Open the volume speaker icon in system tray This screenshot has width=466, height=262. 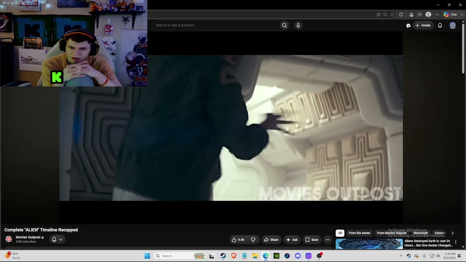coord(438,256)
